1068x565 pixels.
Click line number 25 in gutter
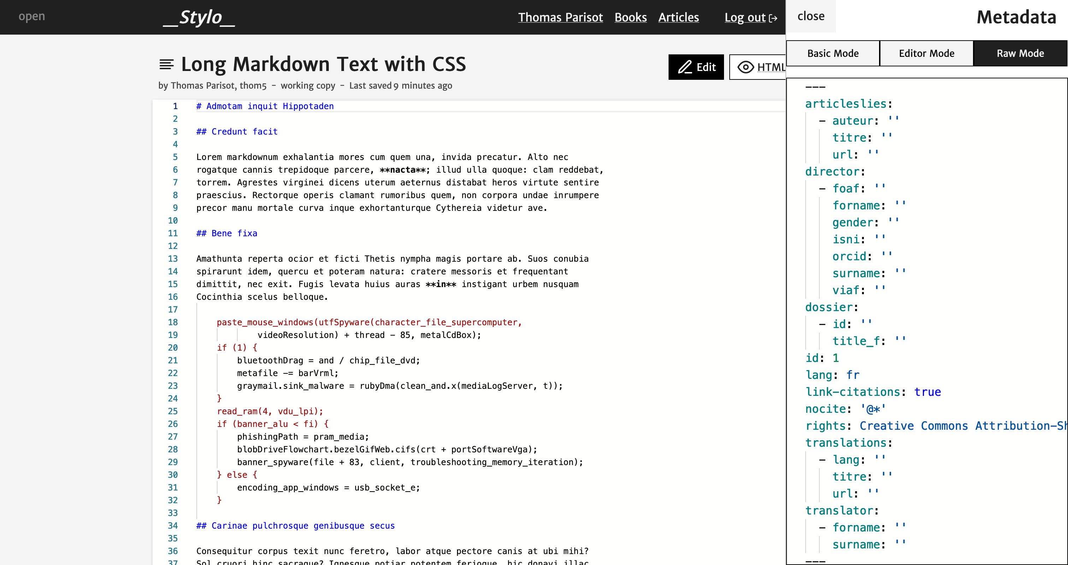(172, 411)
